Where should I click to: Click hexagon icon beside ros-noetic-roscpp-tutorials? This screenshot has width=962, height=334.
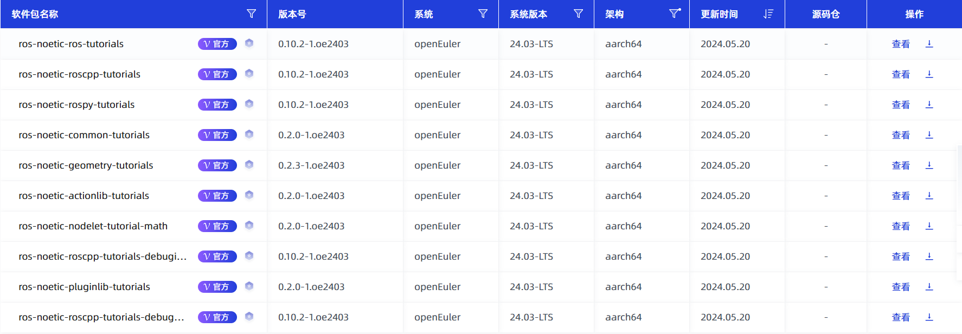249,74
